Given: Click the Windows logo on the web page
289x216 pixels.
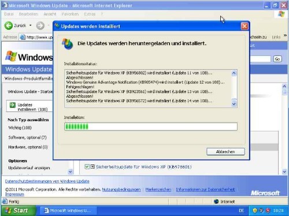Looking at the screenshot, I should tap(11, 57).
